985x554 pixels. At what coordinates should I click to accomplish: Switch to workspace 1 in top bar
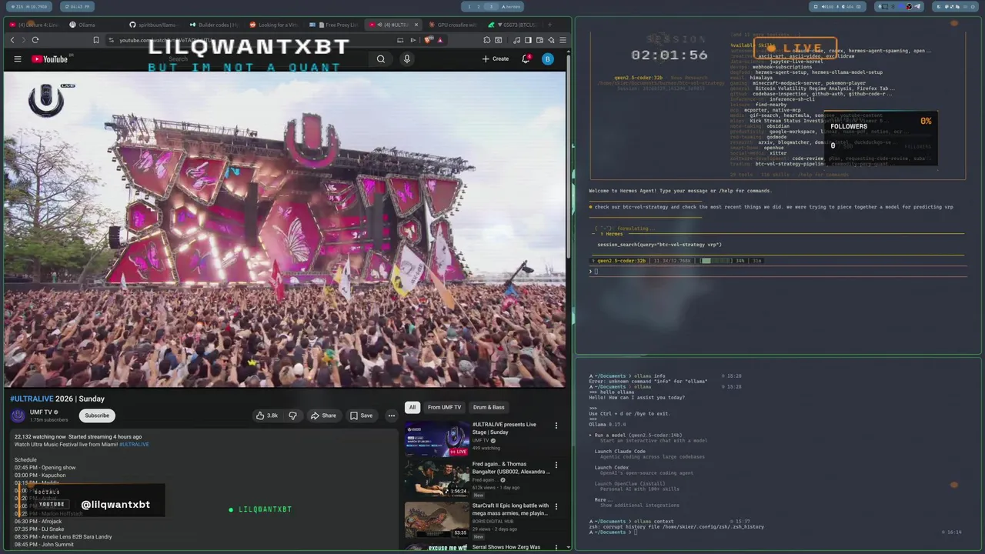[469, 6]
